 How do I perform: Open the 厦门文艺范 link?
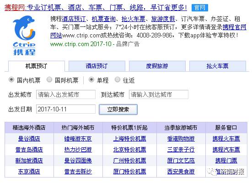[181, 161]
